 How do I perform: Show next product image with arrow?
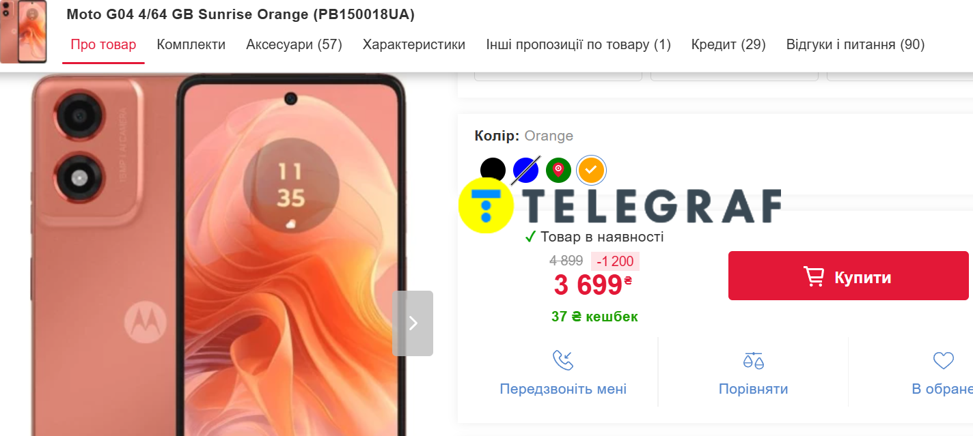point(413,323)
